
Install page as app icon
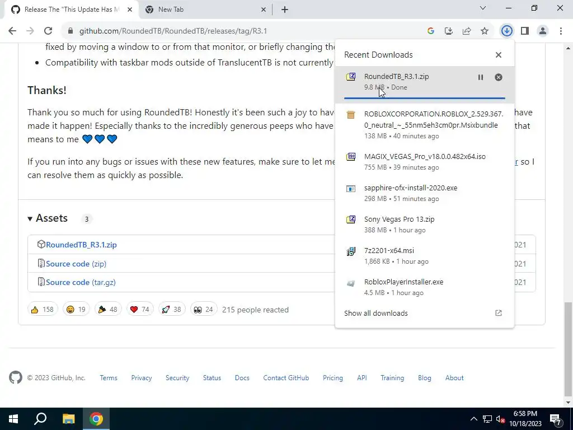(449, 31)
